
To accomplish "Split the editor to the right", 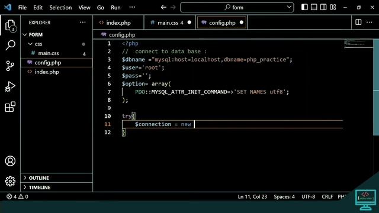I will point(358,22).
